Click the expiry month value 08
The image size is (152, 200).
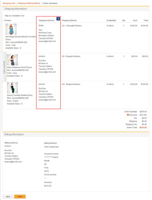coord(45,164)
